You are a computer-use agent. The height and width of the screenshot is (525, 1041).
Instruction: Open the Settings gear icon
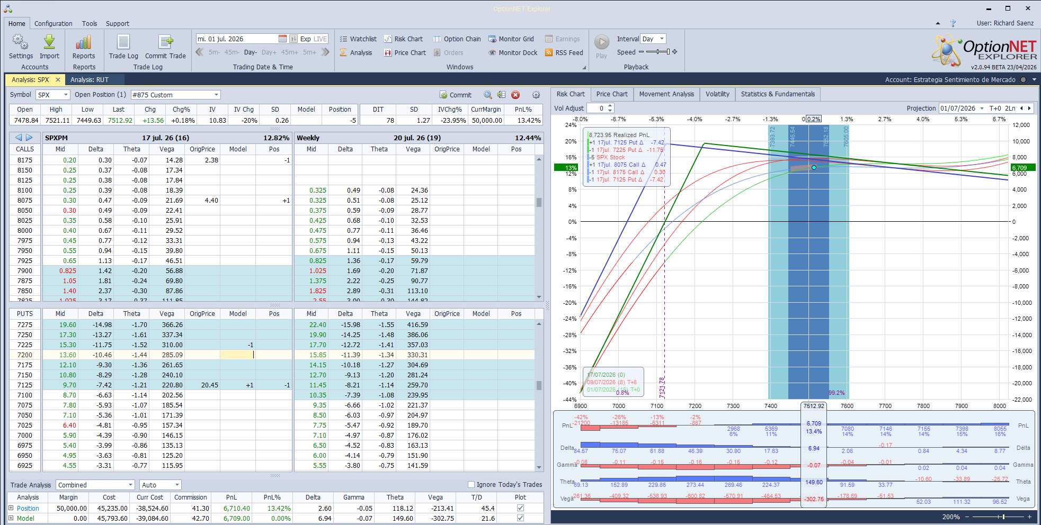tap(21, 42)
